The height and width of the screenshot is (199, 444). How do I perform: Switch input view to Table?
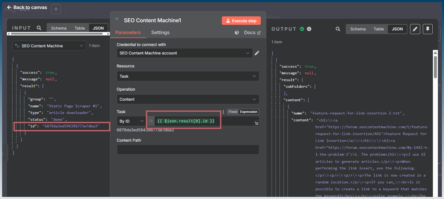point(80,28)
